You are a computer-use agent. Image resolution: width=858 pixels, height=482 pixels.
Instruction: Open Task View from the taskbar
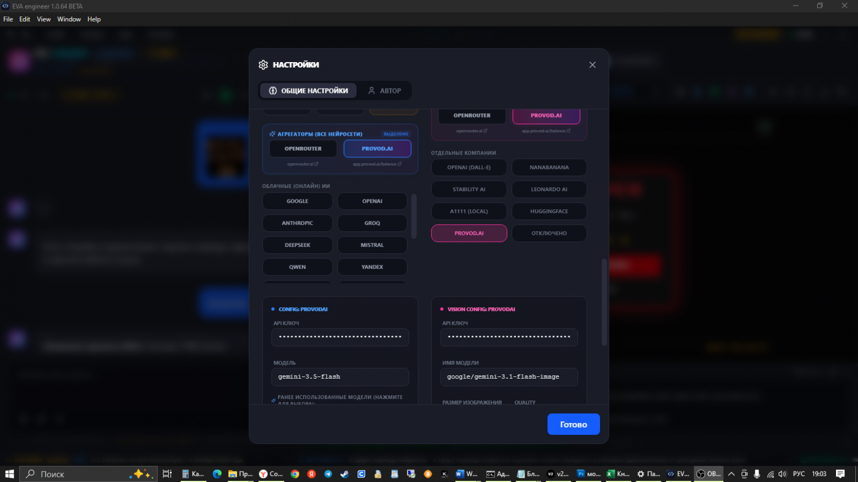(167, 474)
